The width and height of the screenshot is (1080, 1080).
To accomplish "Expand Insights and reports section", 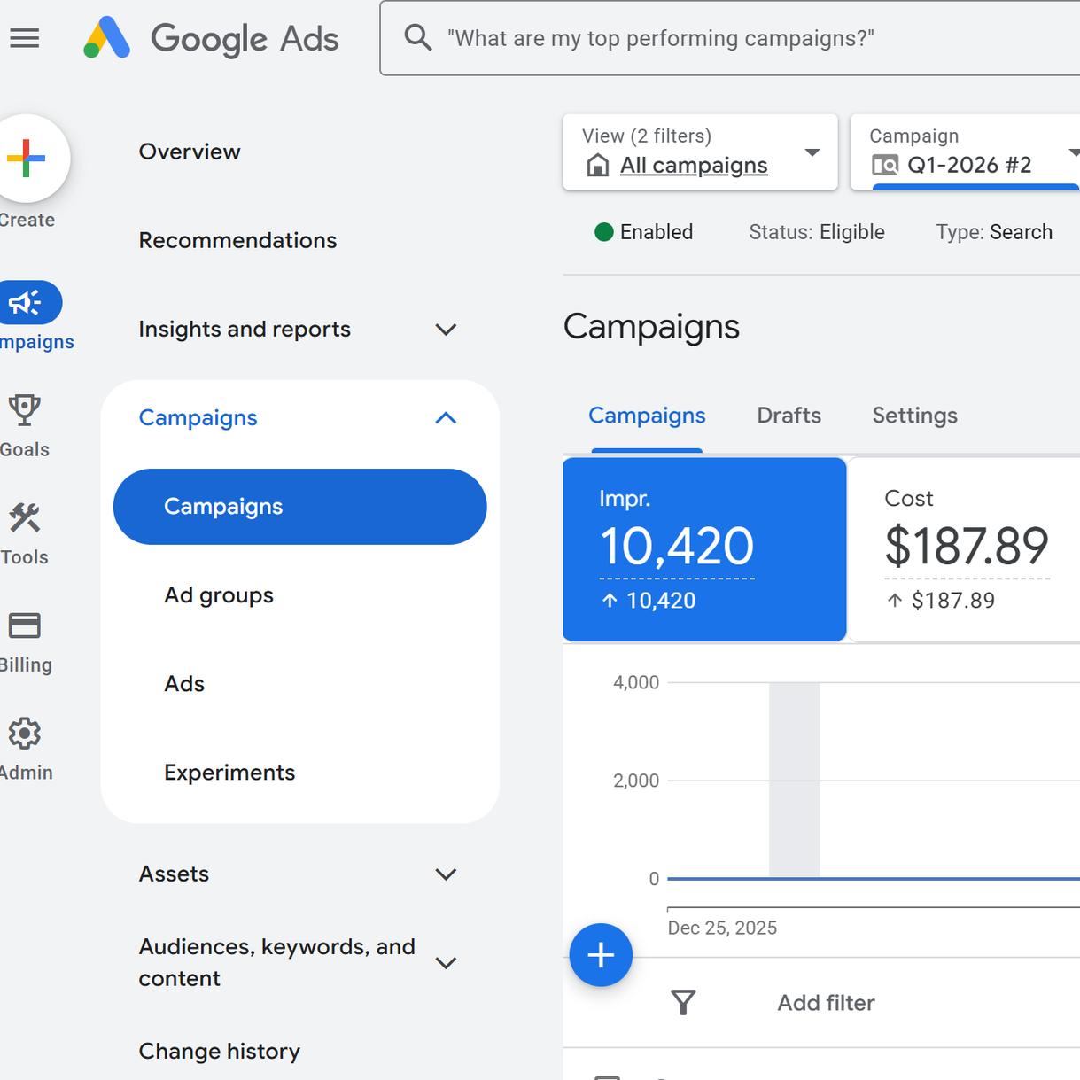I will 299,330.
